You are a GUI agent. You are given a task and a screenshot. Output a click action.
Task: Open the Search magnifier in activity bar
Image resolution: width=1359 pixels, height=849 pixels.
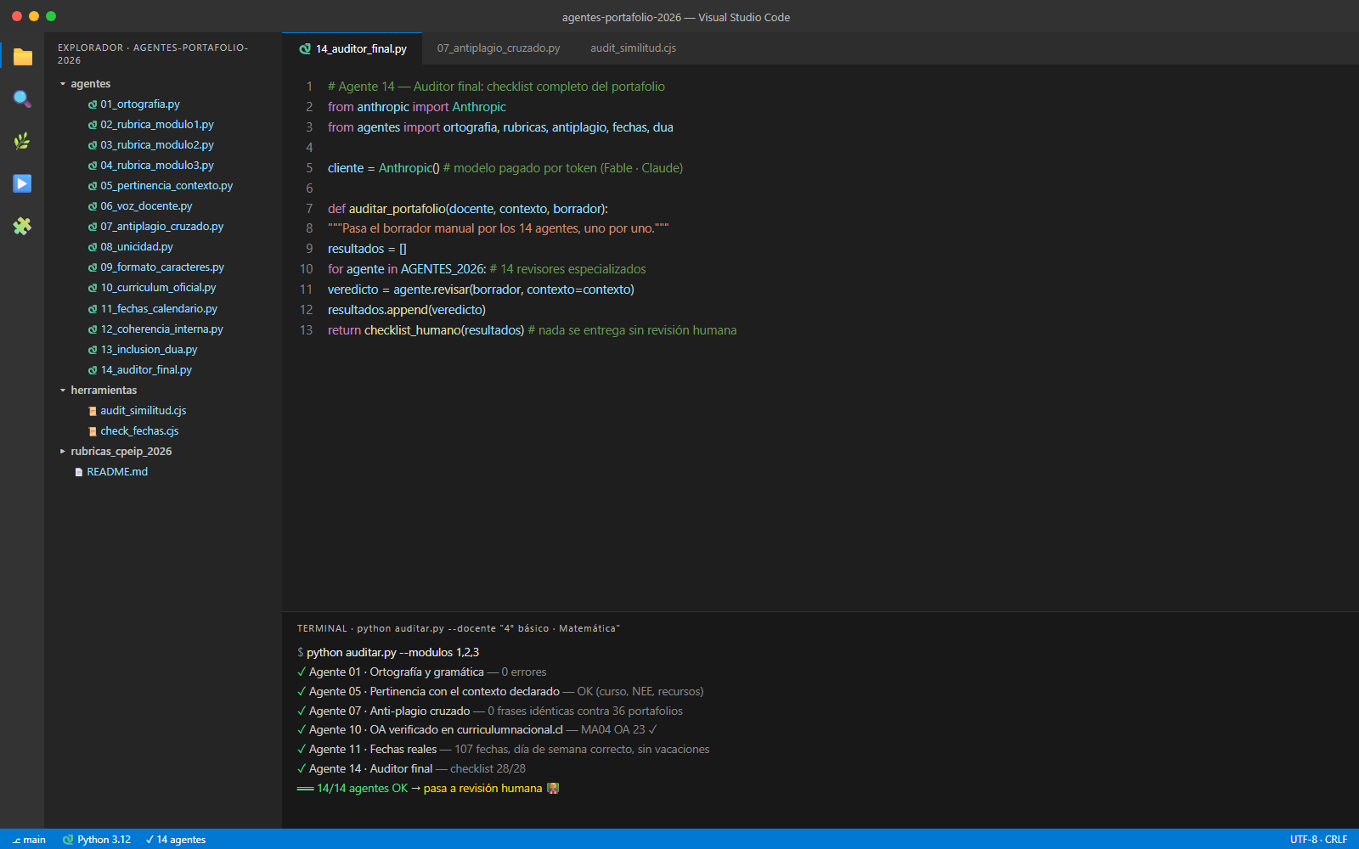[x=22, y=99]
